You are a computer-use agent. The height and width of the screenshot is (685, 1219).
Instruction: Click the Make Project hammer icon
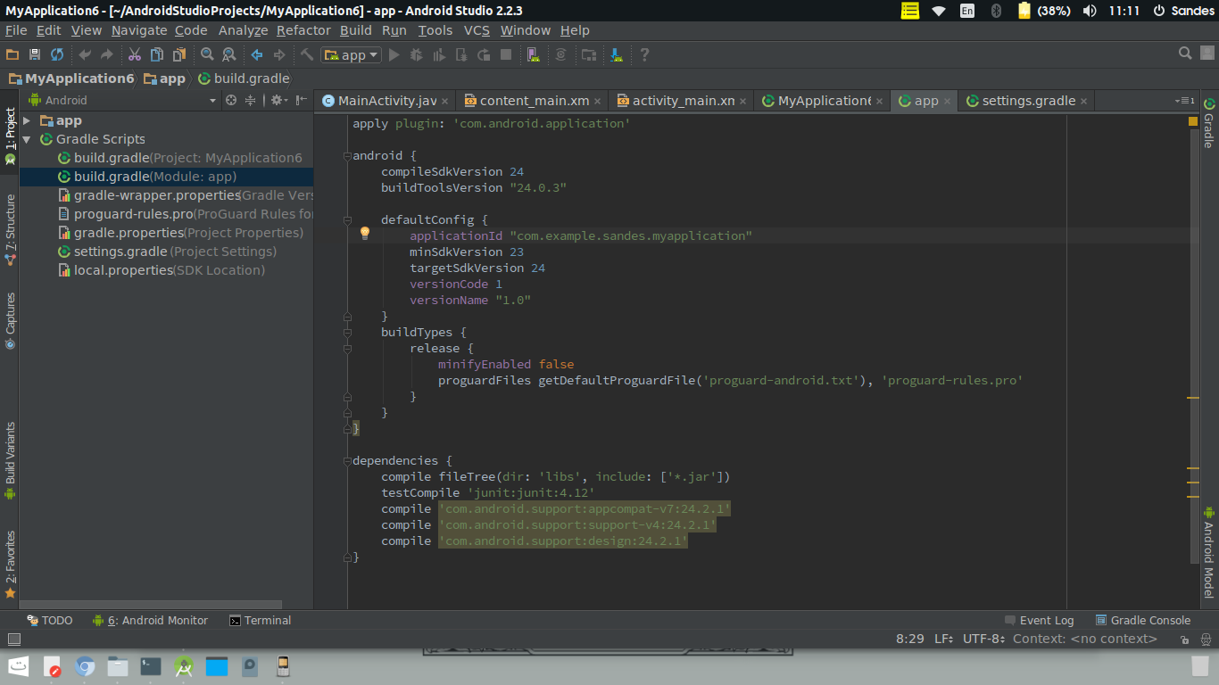[x=307, y=55]
